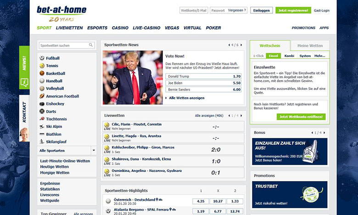Open the info chat icon on News tab

click(x=24, y=82)
